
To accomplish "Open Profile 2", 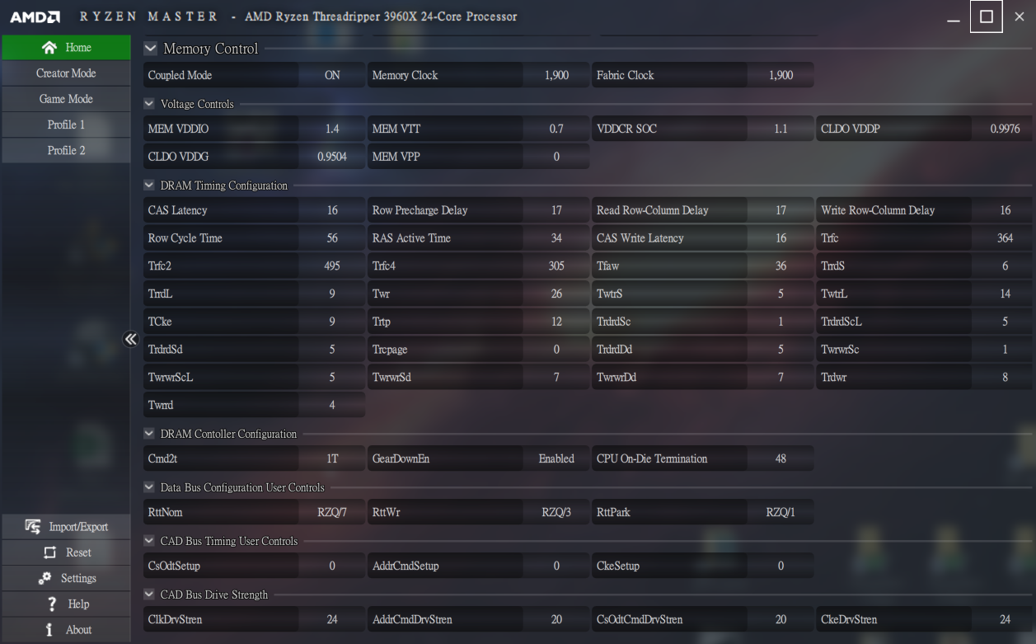I will 66,150.
